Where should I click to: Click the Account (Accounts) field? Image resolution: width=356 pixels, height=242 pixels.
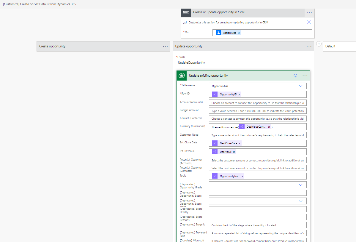point(258,103)
